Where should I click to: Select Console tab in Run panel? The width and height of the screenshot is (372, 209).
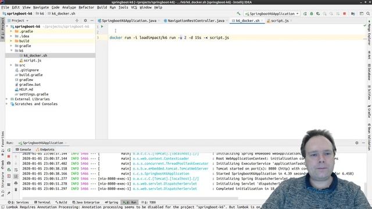pos(23,150)
